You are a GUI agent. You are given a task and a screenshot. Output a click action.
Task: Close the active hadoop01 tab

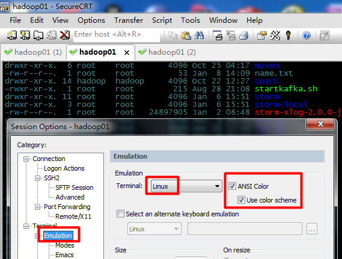pyautogui.click(x=127, y=52)
